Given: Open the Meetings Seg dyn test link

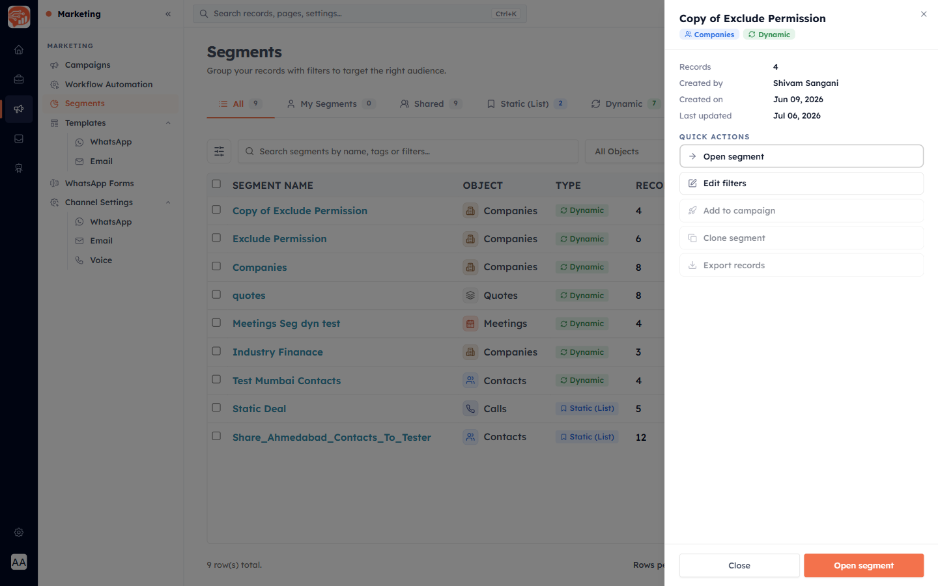Looking at the screenshot, I should [x=286, y=324].
